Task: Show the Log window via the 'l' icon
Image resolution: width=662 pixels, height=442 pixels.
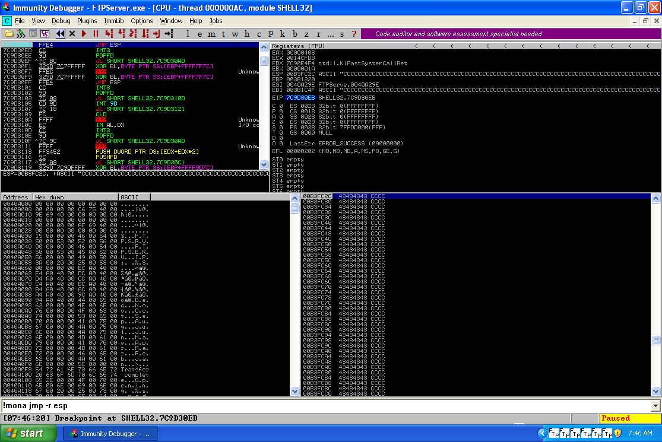Action: pos(188,34)
